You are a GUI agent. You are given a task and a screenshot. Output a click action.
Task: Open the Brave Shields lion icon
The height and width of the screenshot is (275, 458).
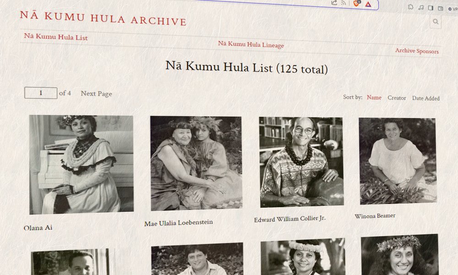[x=356, y=4]
